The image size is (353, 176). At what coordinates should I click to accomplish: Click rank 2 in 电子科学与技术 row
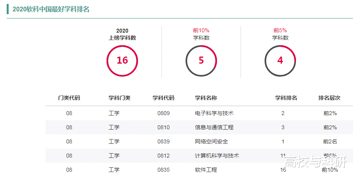coord(283,113)
